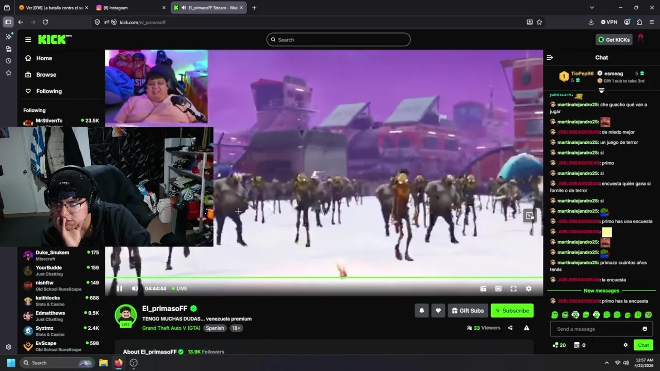This screenshot has height=371, width=660.
Task: Open nishftw channel in sidebar
Action: click(x=61, y=285)
